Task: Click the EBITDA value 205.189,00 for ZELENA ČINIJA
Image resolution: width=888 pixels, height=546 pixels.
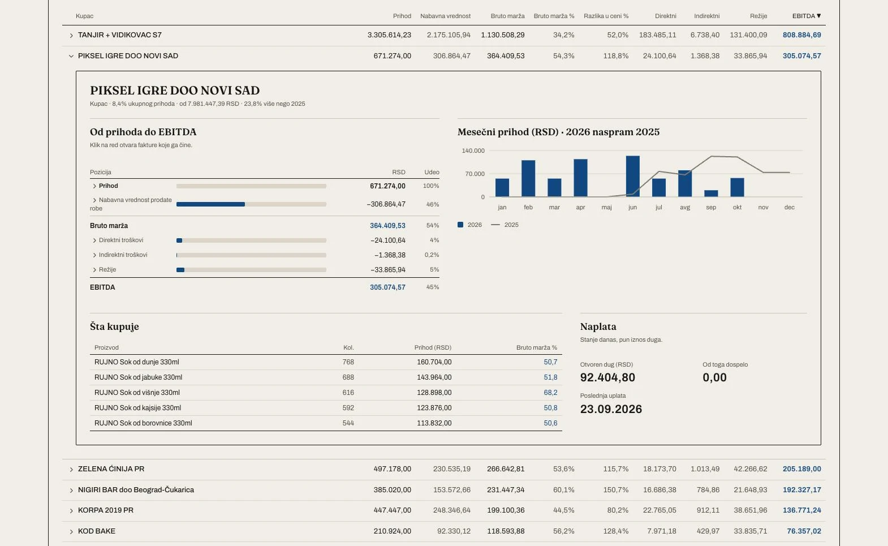Action: click(x=802, y=469)
